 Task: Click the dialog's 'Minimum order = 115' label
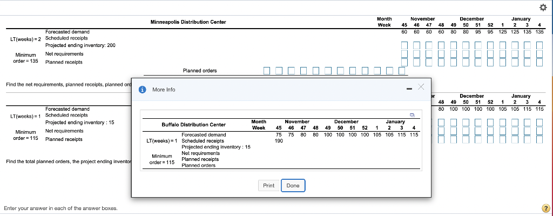pyautogui.click(x=162, y=159)
